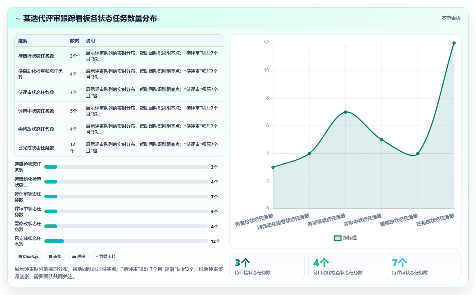
Task: Click x-axis label 待自检状态任务数
Action: pos(254,220)
